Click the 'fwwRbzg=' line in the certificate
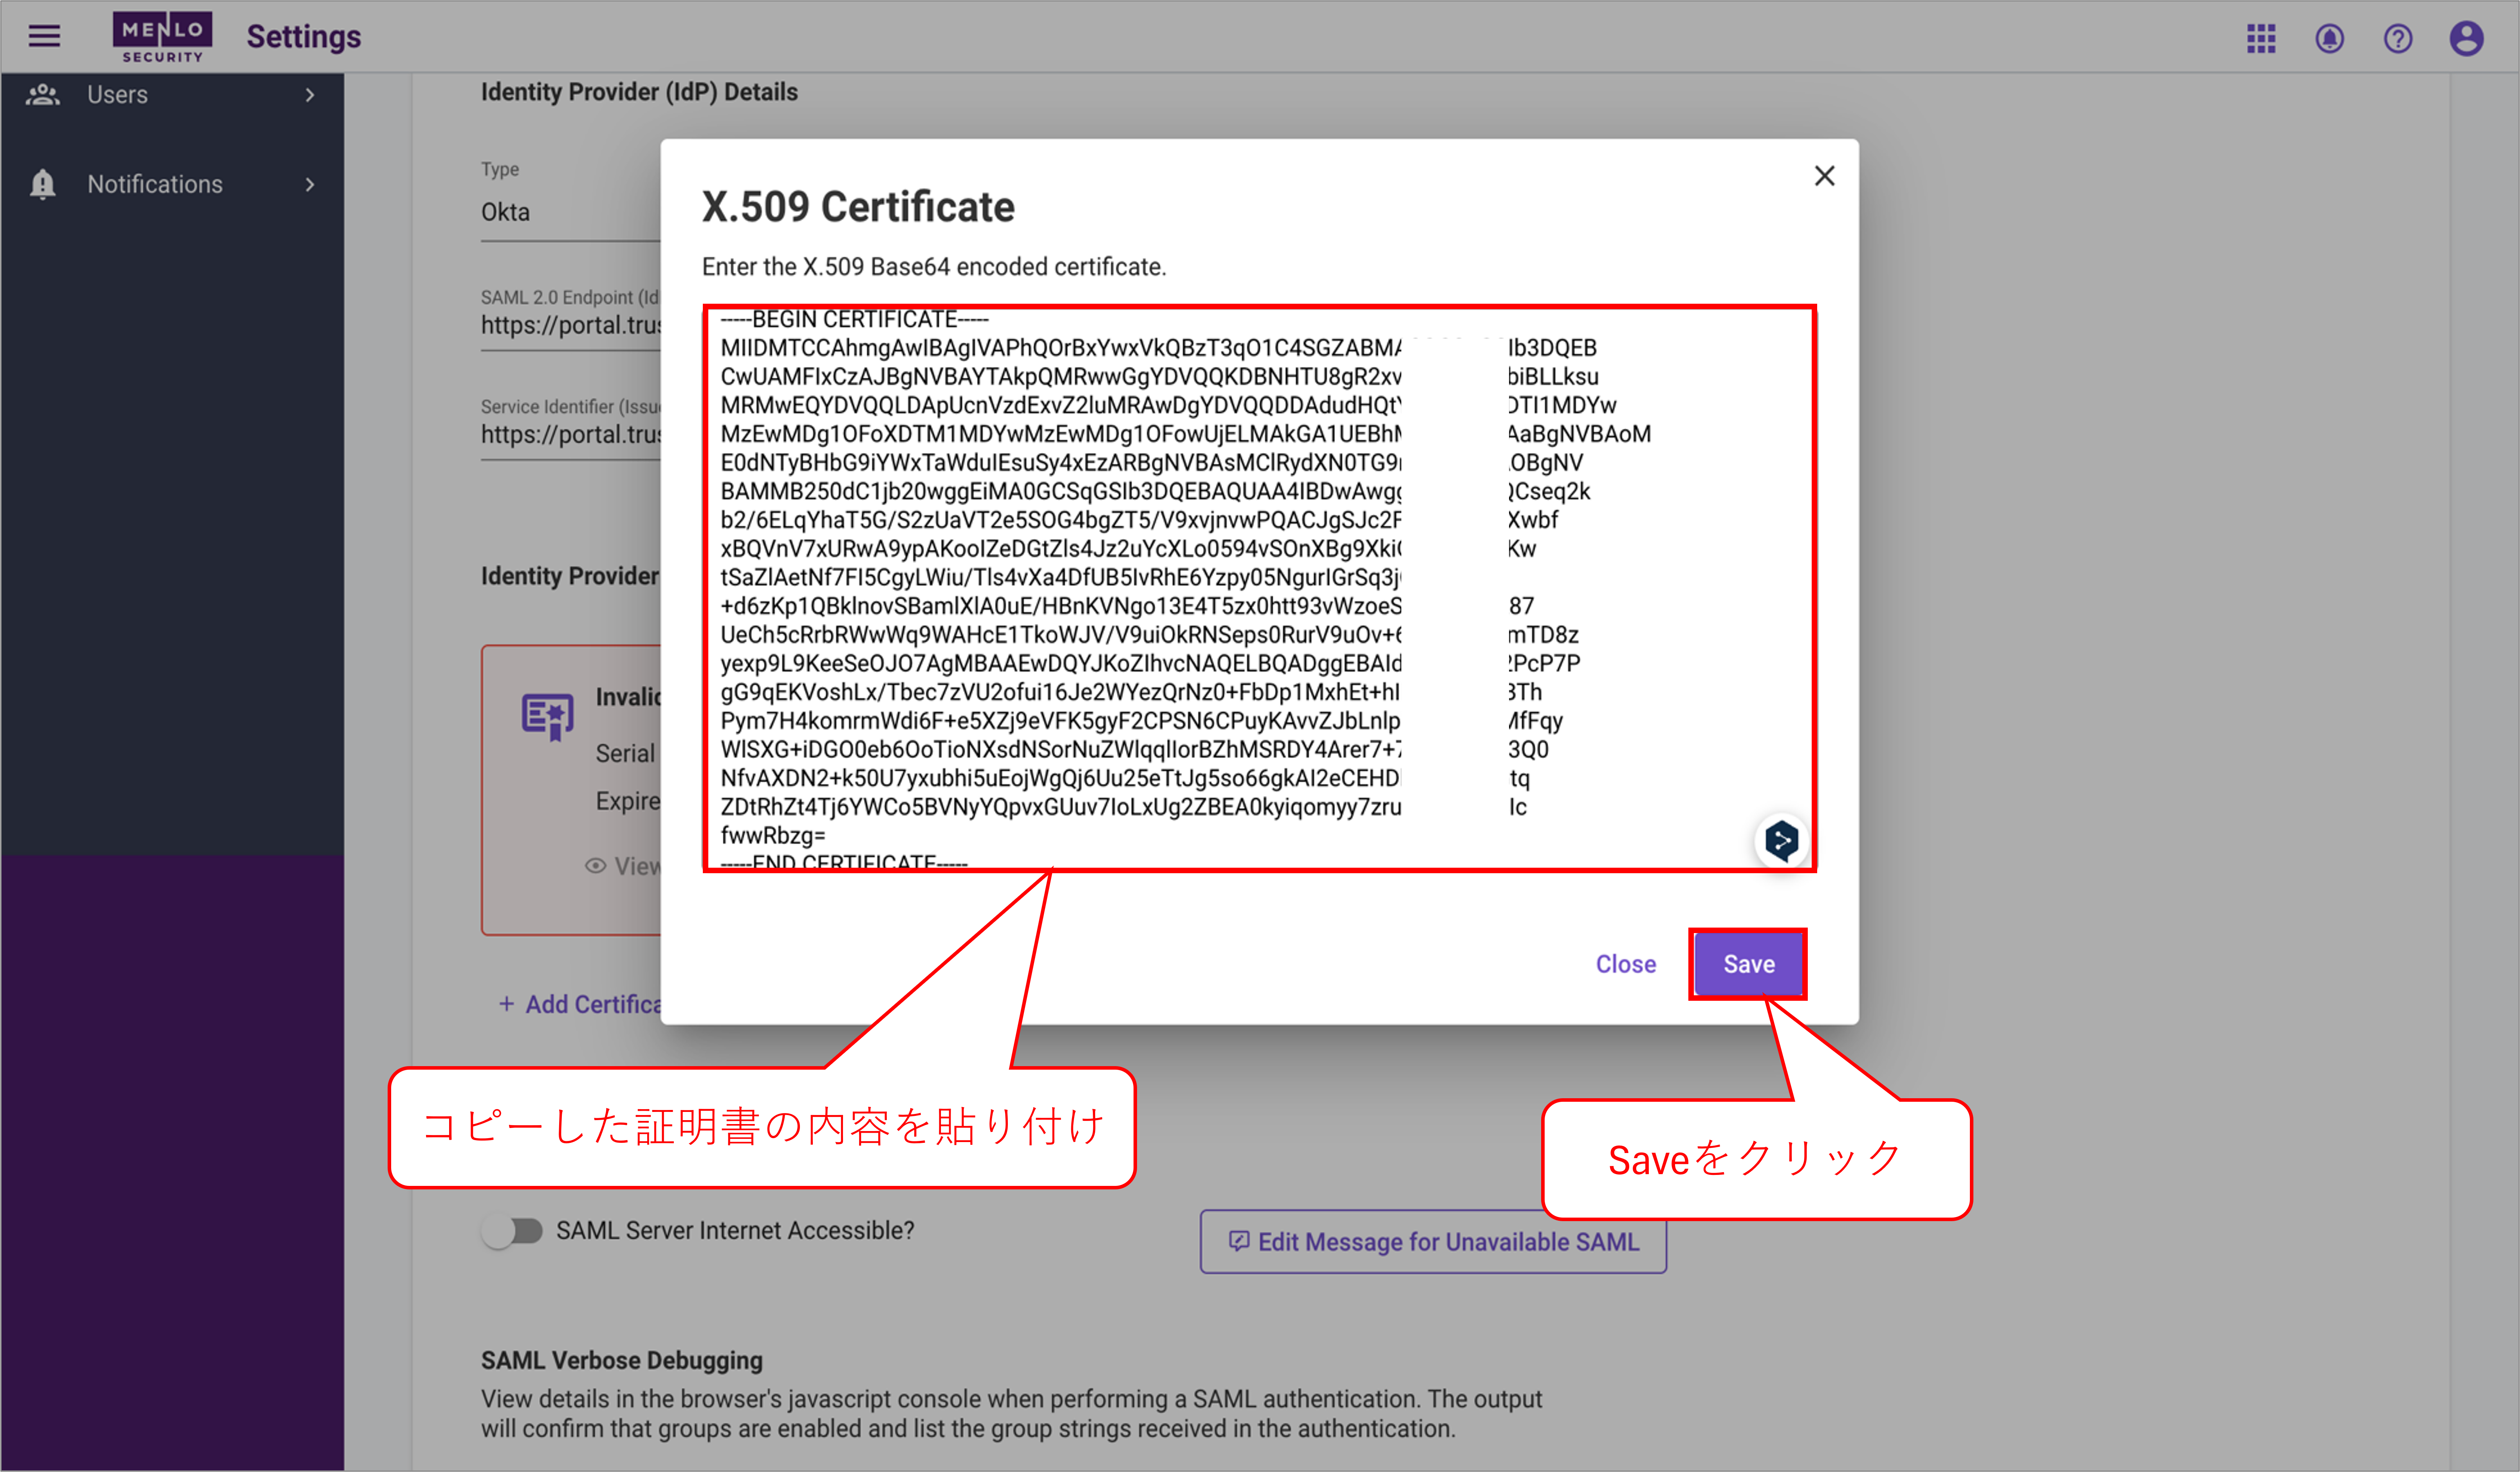The height and width of the screenshot is (1472, 2520). [772, 836]
